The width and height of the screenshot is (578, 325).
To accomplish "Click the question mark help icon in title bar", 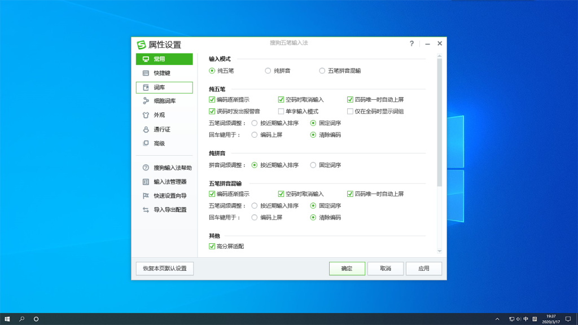I will [411, 43].
